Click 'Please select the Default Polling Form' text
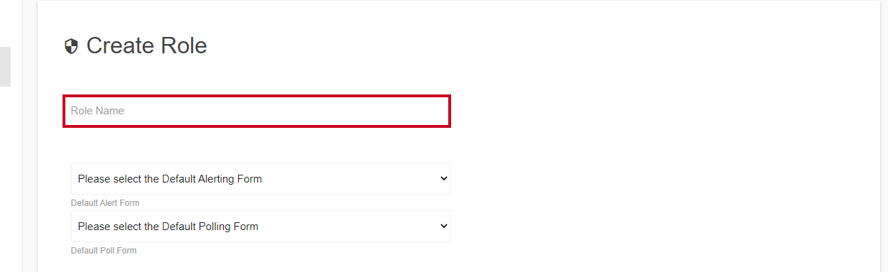The width and height of the screenshot is (888, 272). coord(168,227)
